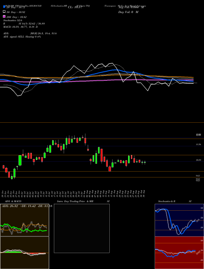Image resolution: width=204 pixels, height=269 pixels.
Task: Click the 'Day Vol: 0 M' label
Action: click(128, 12)
